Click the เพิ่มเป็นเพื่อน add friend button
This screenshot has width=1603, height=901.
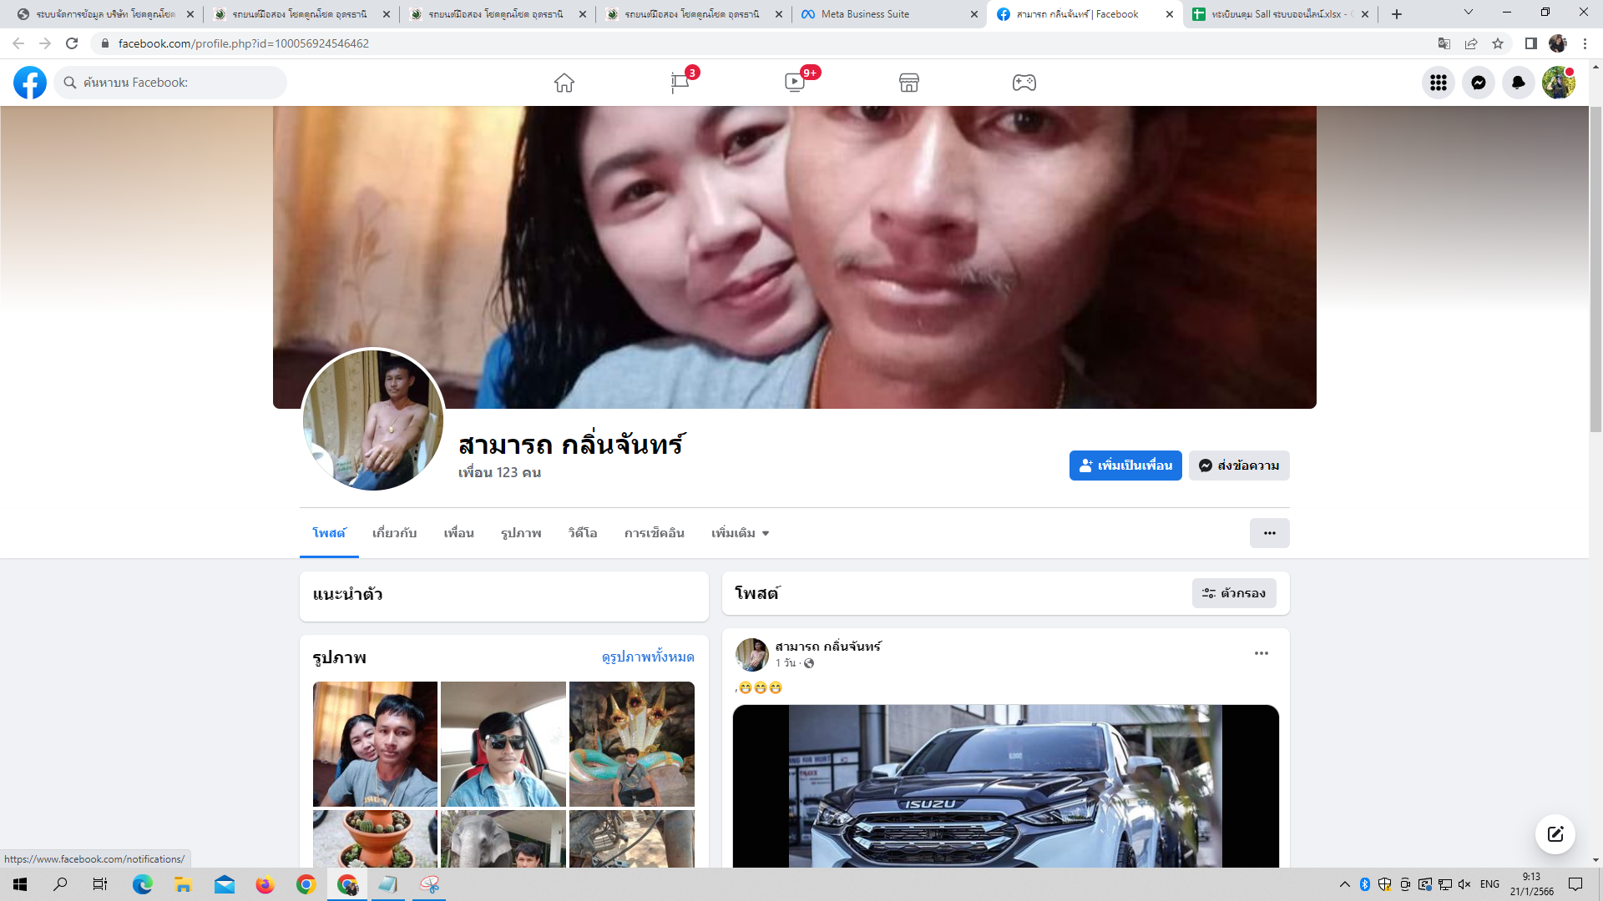1125,466
